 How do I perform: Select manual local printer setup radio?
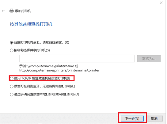(x=12, y=95)
